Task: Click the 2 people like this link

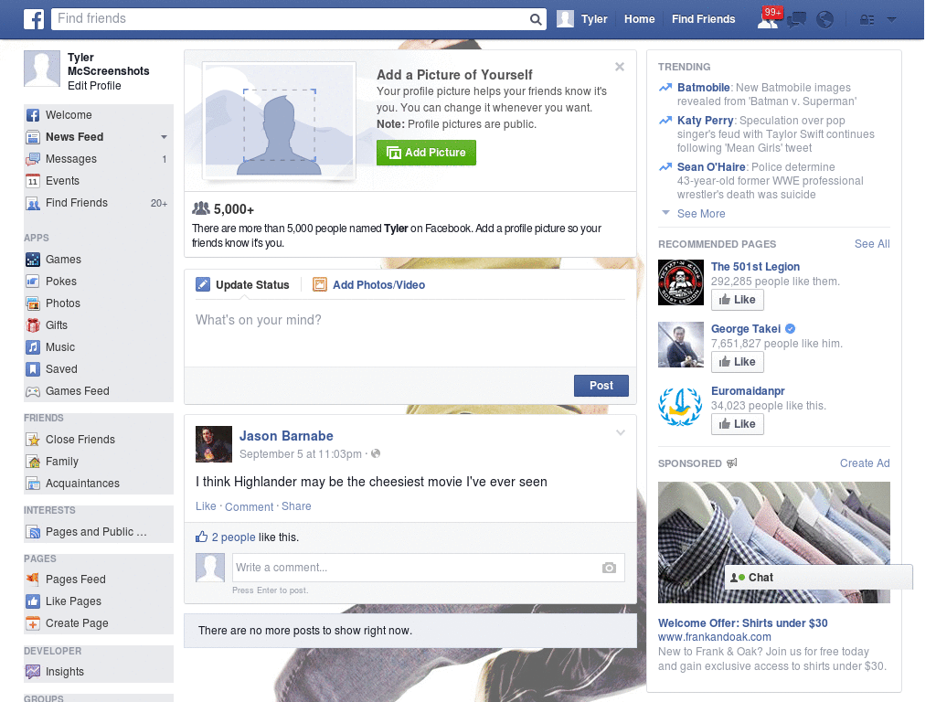Action: tap(233, 537)
